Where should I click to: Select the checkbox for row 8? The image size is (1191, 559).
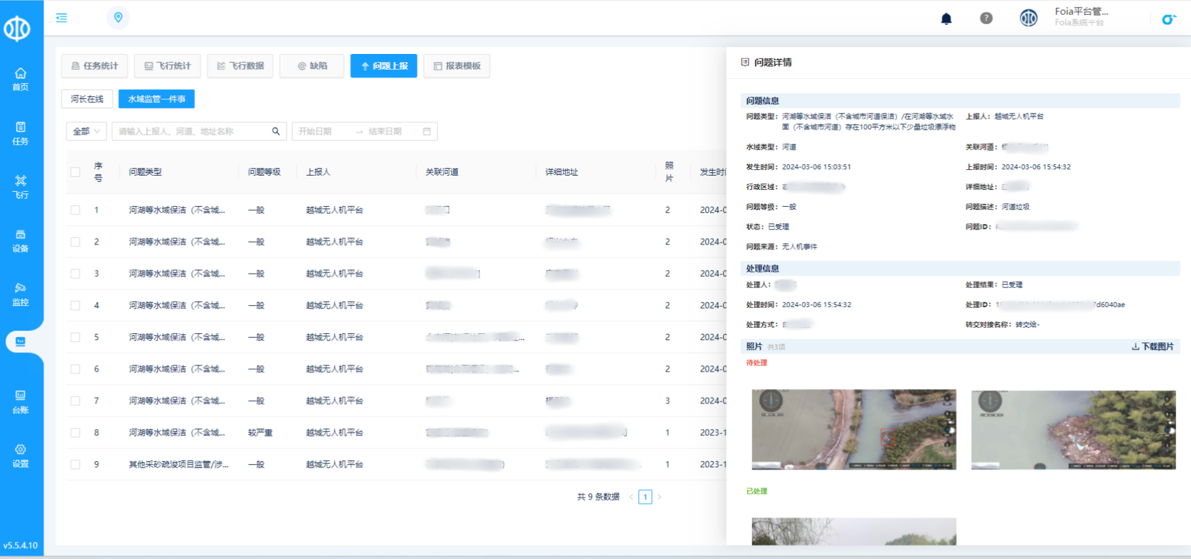75,432
